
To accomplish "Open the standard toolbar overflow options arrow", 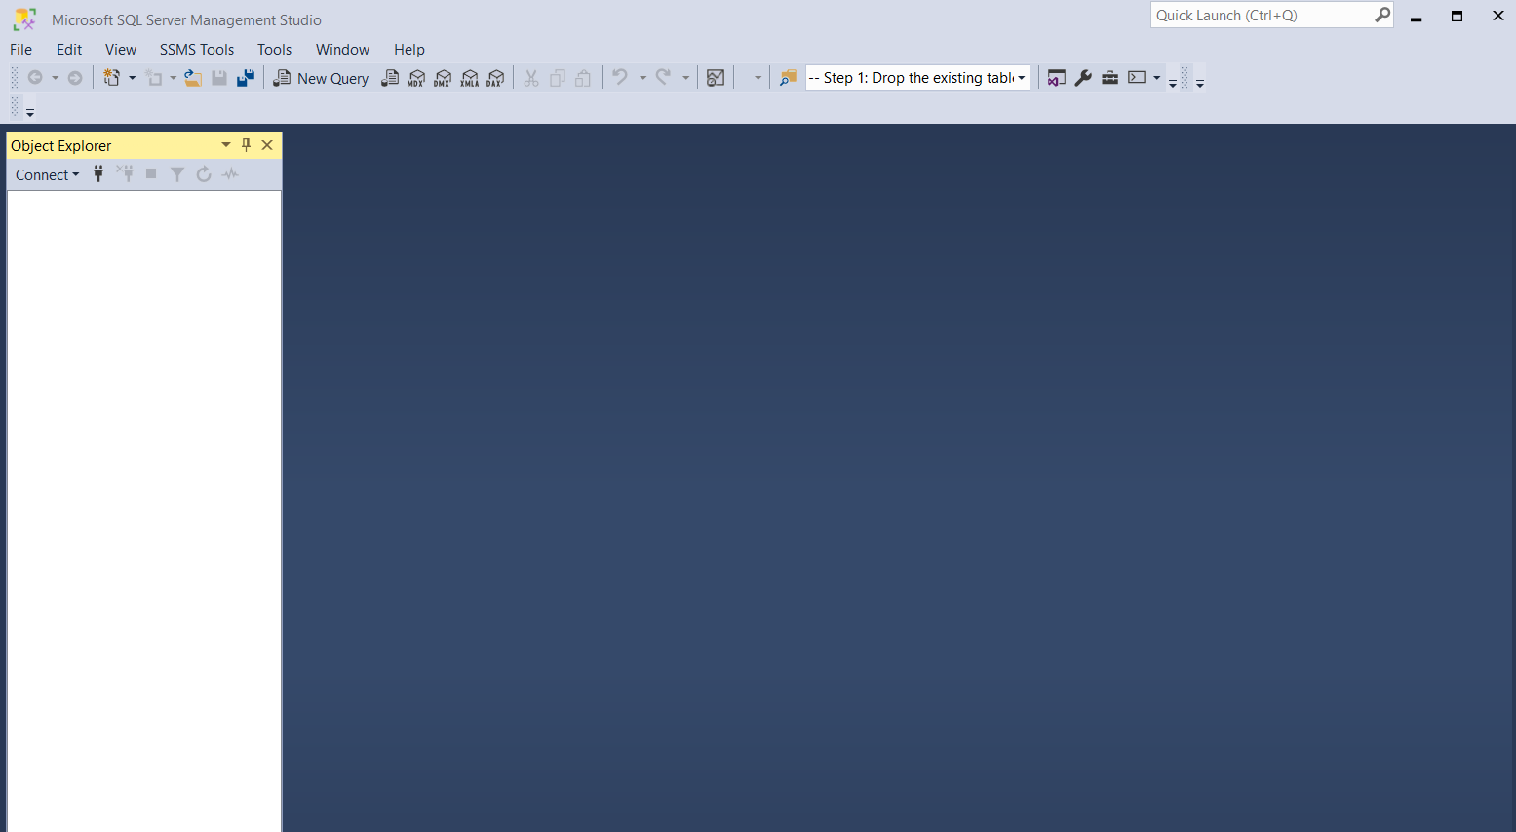I will pyautogui.click(x=1173, y=84).
